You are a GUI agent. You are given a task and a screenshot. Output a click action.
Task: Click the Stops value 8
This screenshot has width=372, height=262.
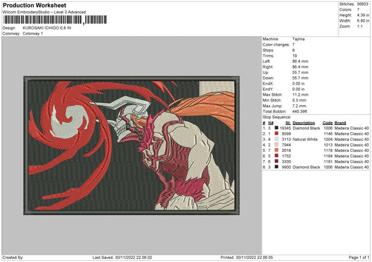coord(293,50)
